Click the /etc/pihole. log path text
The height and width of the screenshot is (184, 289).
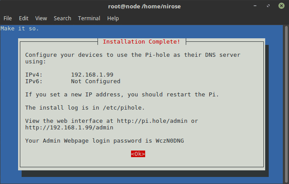[x=124, y=108]
